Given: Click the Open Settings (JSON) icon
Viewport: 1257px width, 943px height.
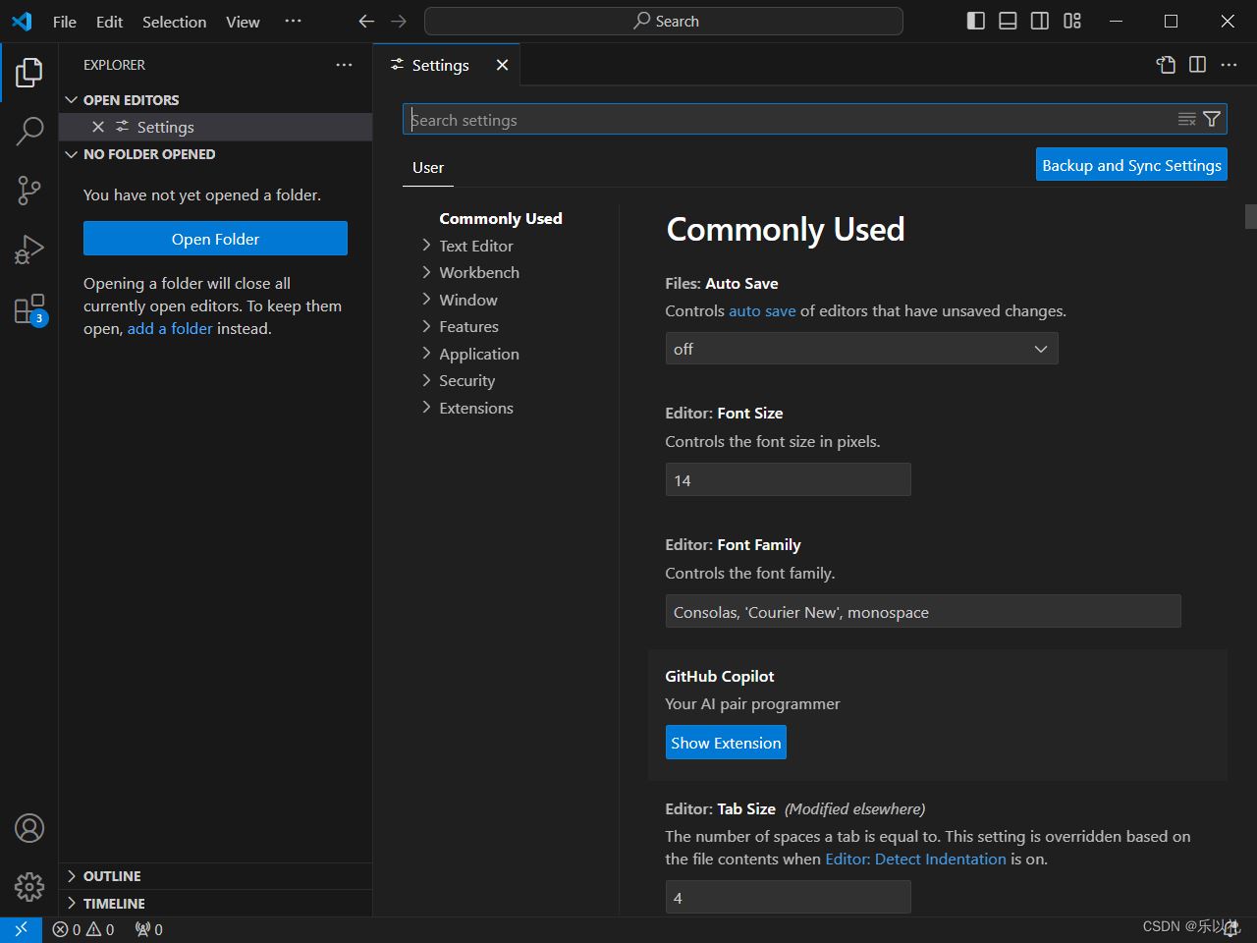Looking at the screenshot, I should [x=1165, y=65].
